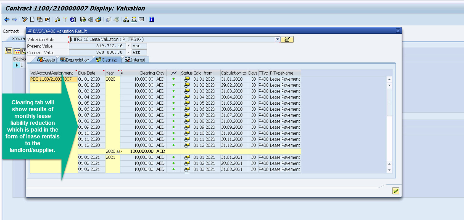Click the Days column header
The height and width of the screenshot is (220, 464).
pyautogui.click(x=253, y=73)
